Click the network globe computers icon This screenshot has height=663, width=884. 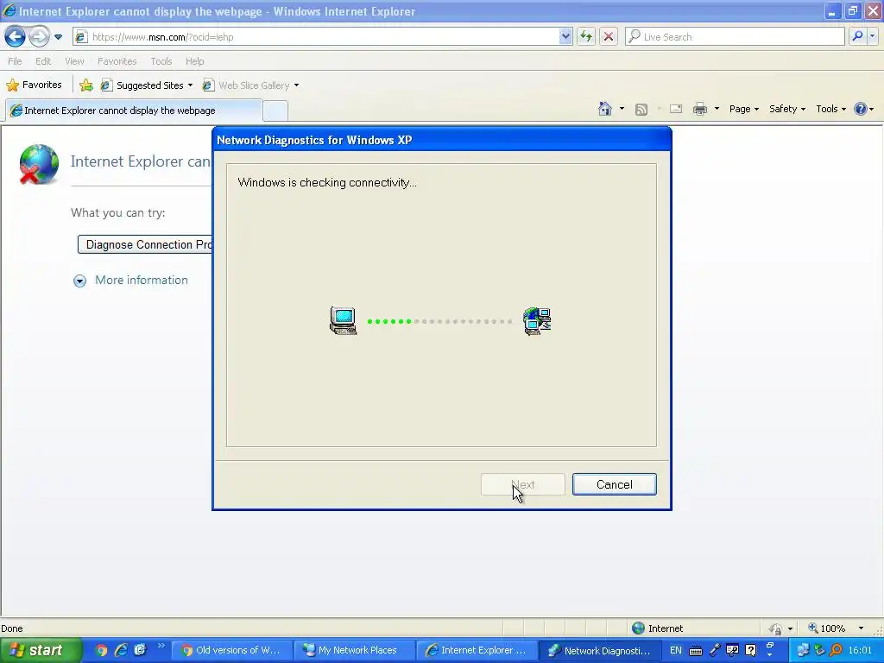tap(537, 321)
